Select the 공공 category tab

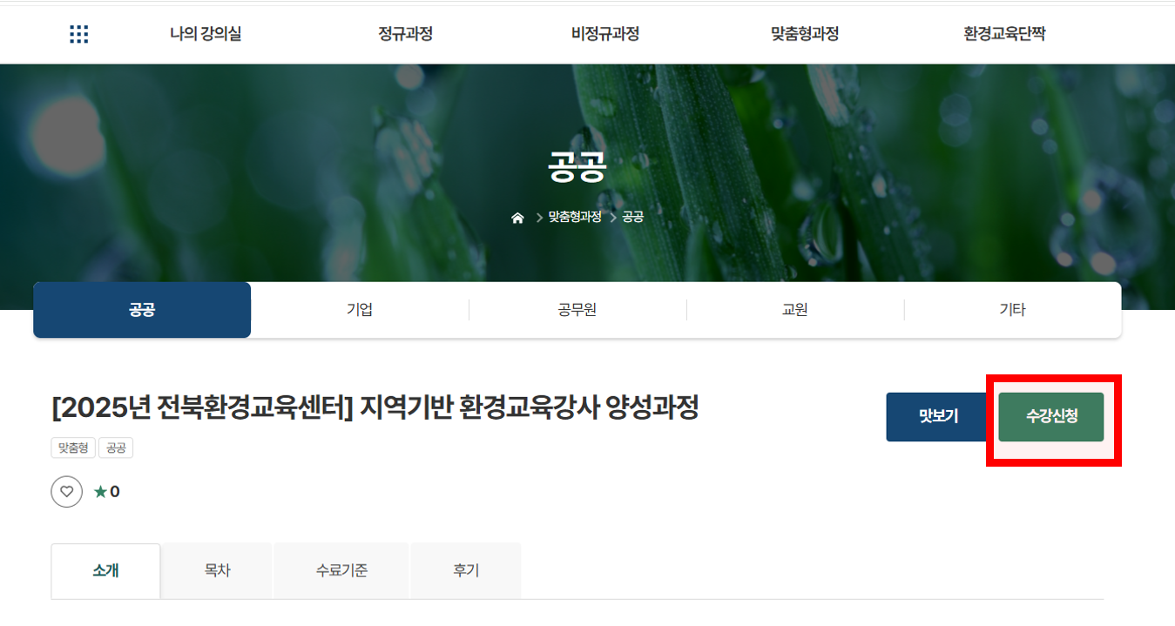click(x=142, y=310)
